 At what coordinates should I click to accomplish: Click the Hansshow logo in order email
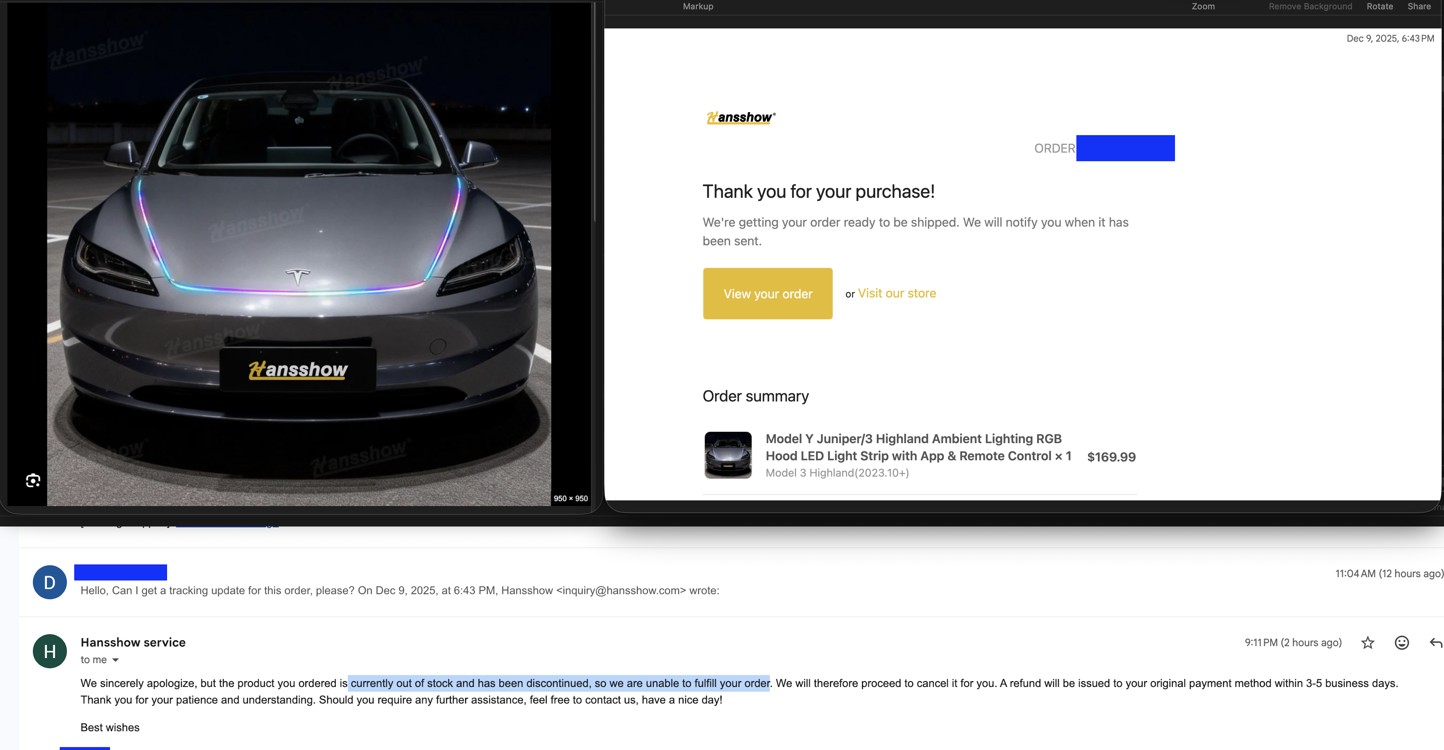point(740,117)
